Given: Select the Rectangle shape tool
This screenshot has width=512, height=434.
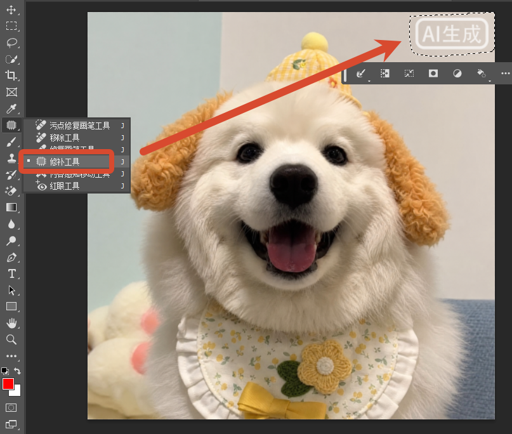Looking at the screenshot, I should (11, 306).
